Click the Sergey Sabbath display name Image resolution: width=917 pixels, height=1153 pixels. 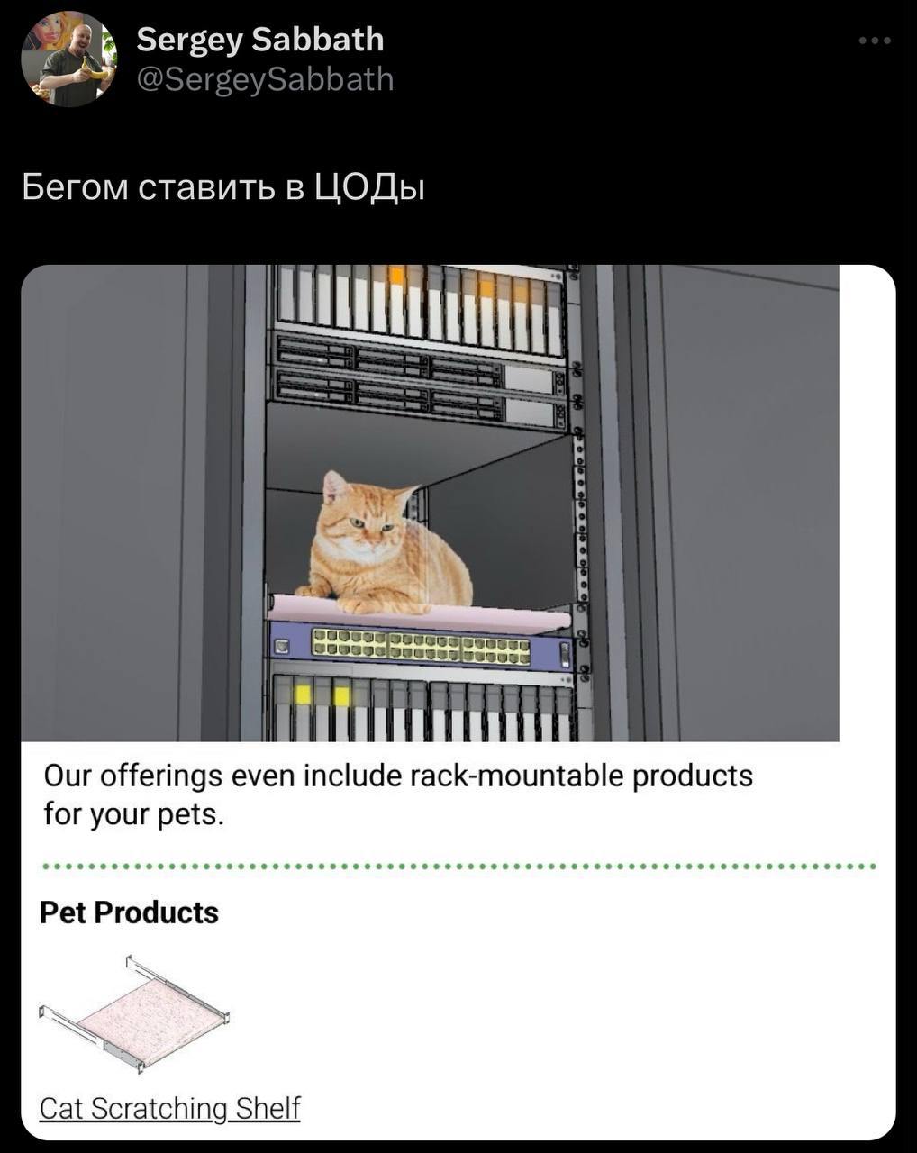point(260,40)
